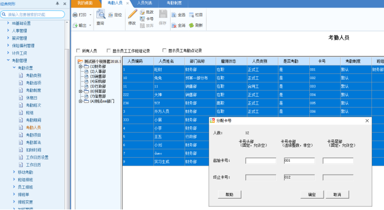Enable 显示员工工作班组记录 checkbox
The height and width of the screenshot is (210, 384).
tap(108, 51)
